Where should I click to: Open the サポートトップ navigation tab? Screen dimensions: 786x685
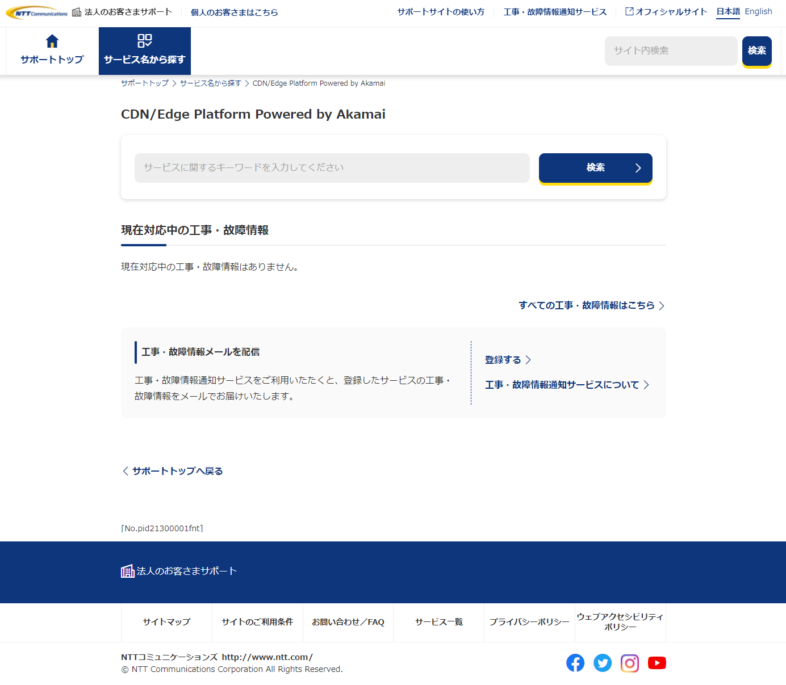click(x=52, y=51)
